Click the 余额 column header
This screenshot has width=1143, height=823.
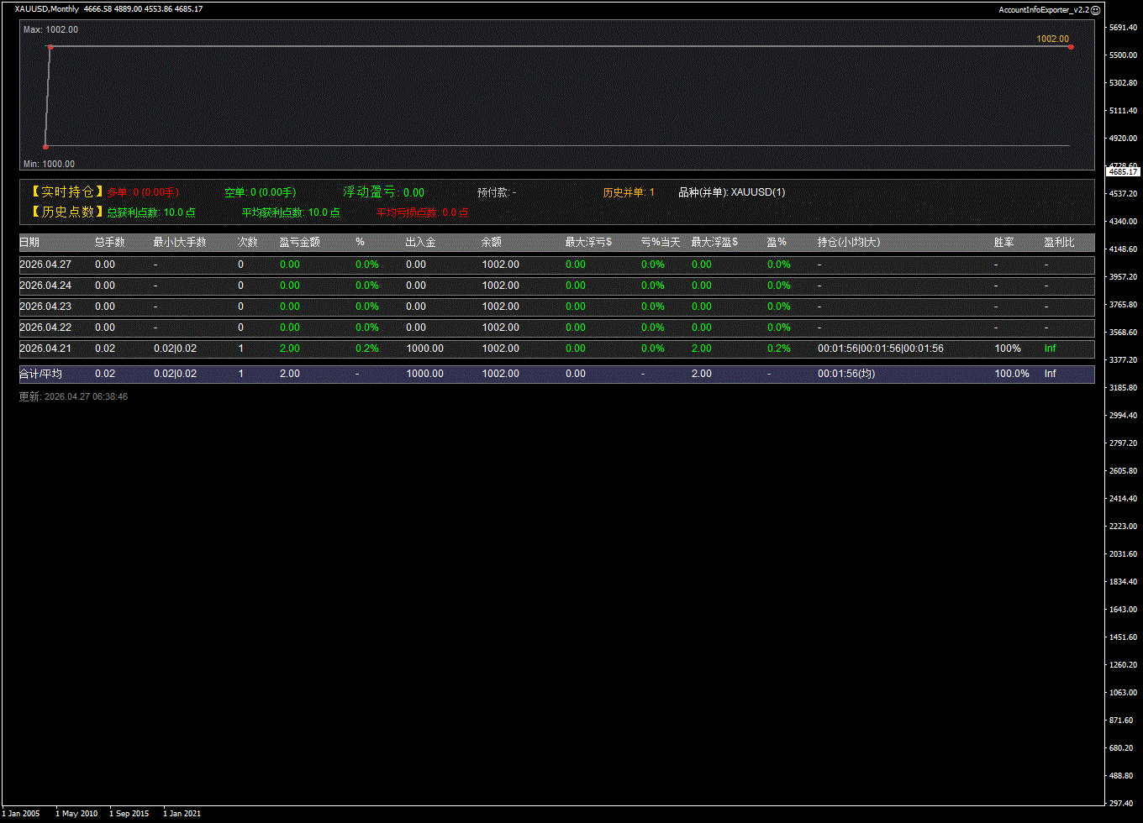492,242
